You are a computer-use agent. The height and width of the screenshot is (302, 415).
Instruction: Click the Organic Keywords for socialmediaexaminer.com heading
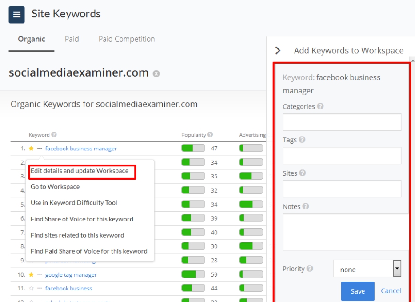coord(104,104)
